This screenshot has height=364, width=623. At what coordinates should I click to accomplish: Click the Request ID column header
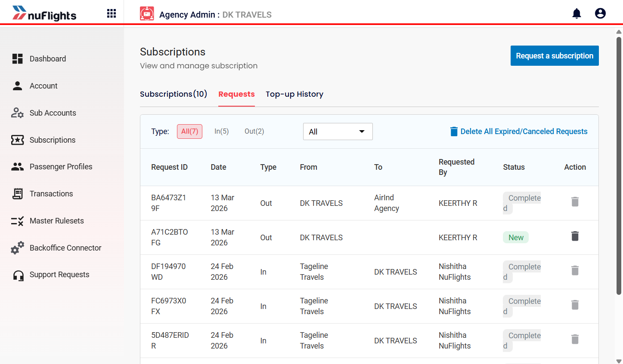coord(169,167)
